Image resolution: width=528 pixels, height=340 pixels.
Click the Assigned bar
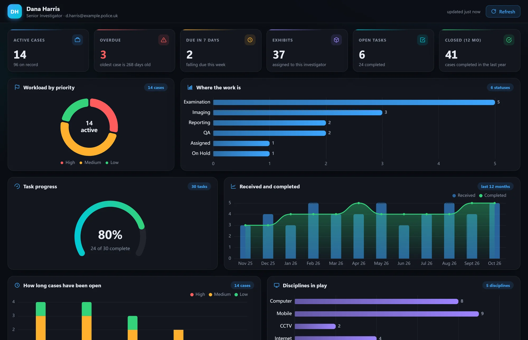tap(241, 143)
